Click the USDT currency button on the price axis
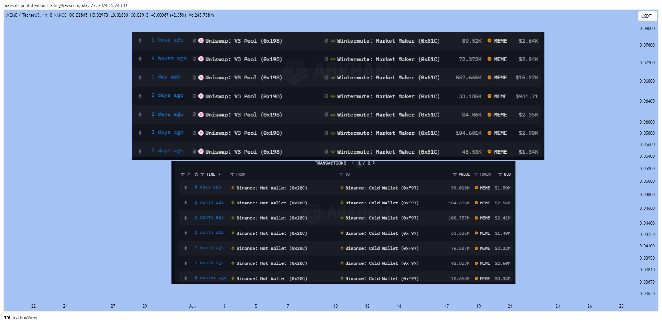 click(647, 16)
